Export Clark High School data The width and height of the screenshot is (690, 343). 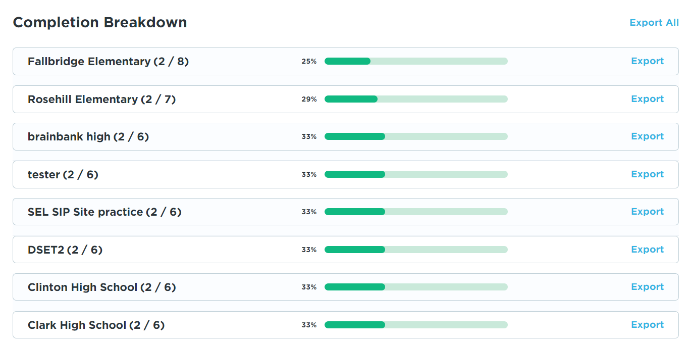pyautogui.click(x=647, y=325)
